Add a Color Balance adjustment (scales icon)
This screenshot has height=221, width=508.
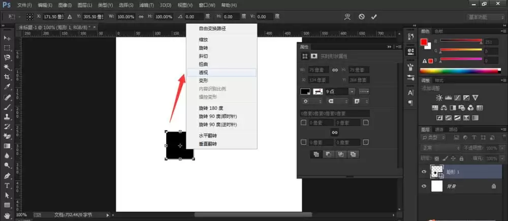point(444,108)
